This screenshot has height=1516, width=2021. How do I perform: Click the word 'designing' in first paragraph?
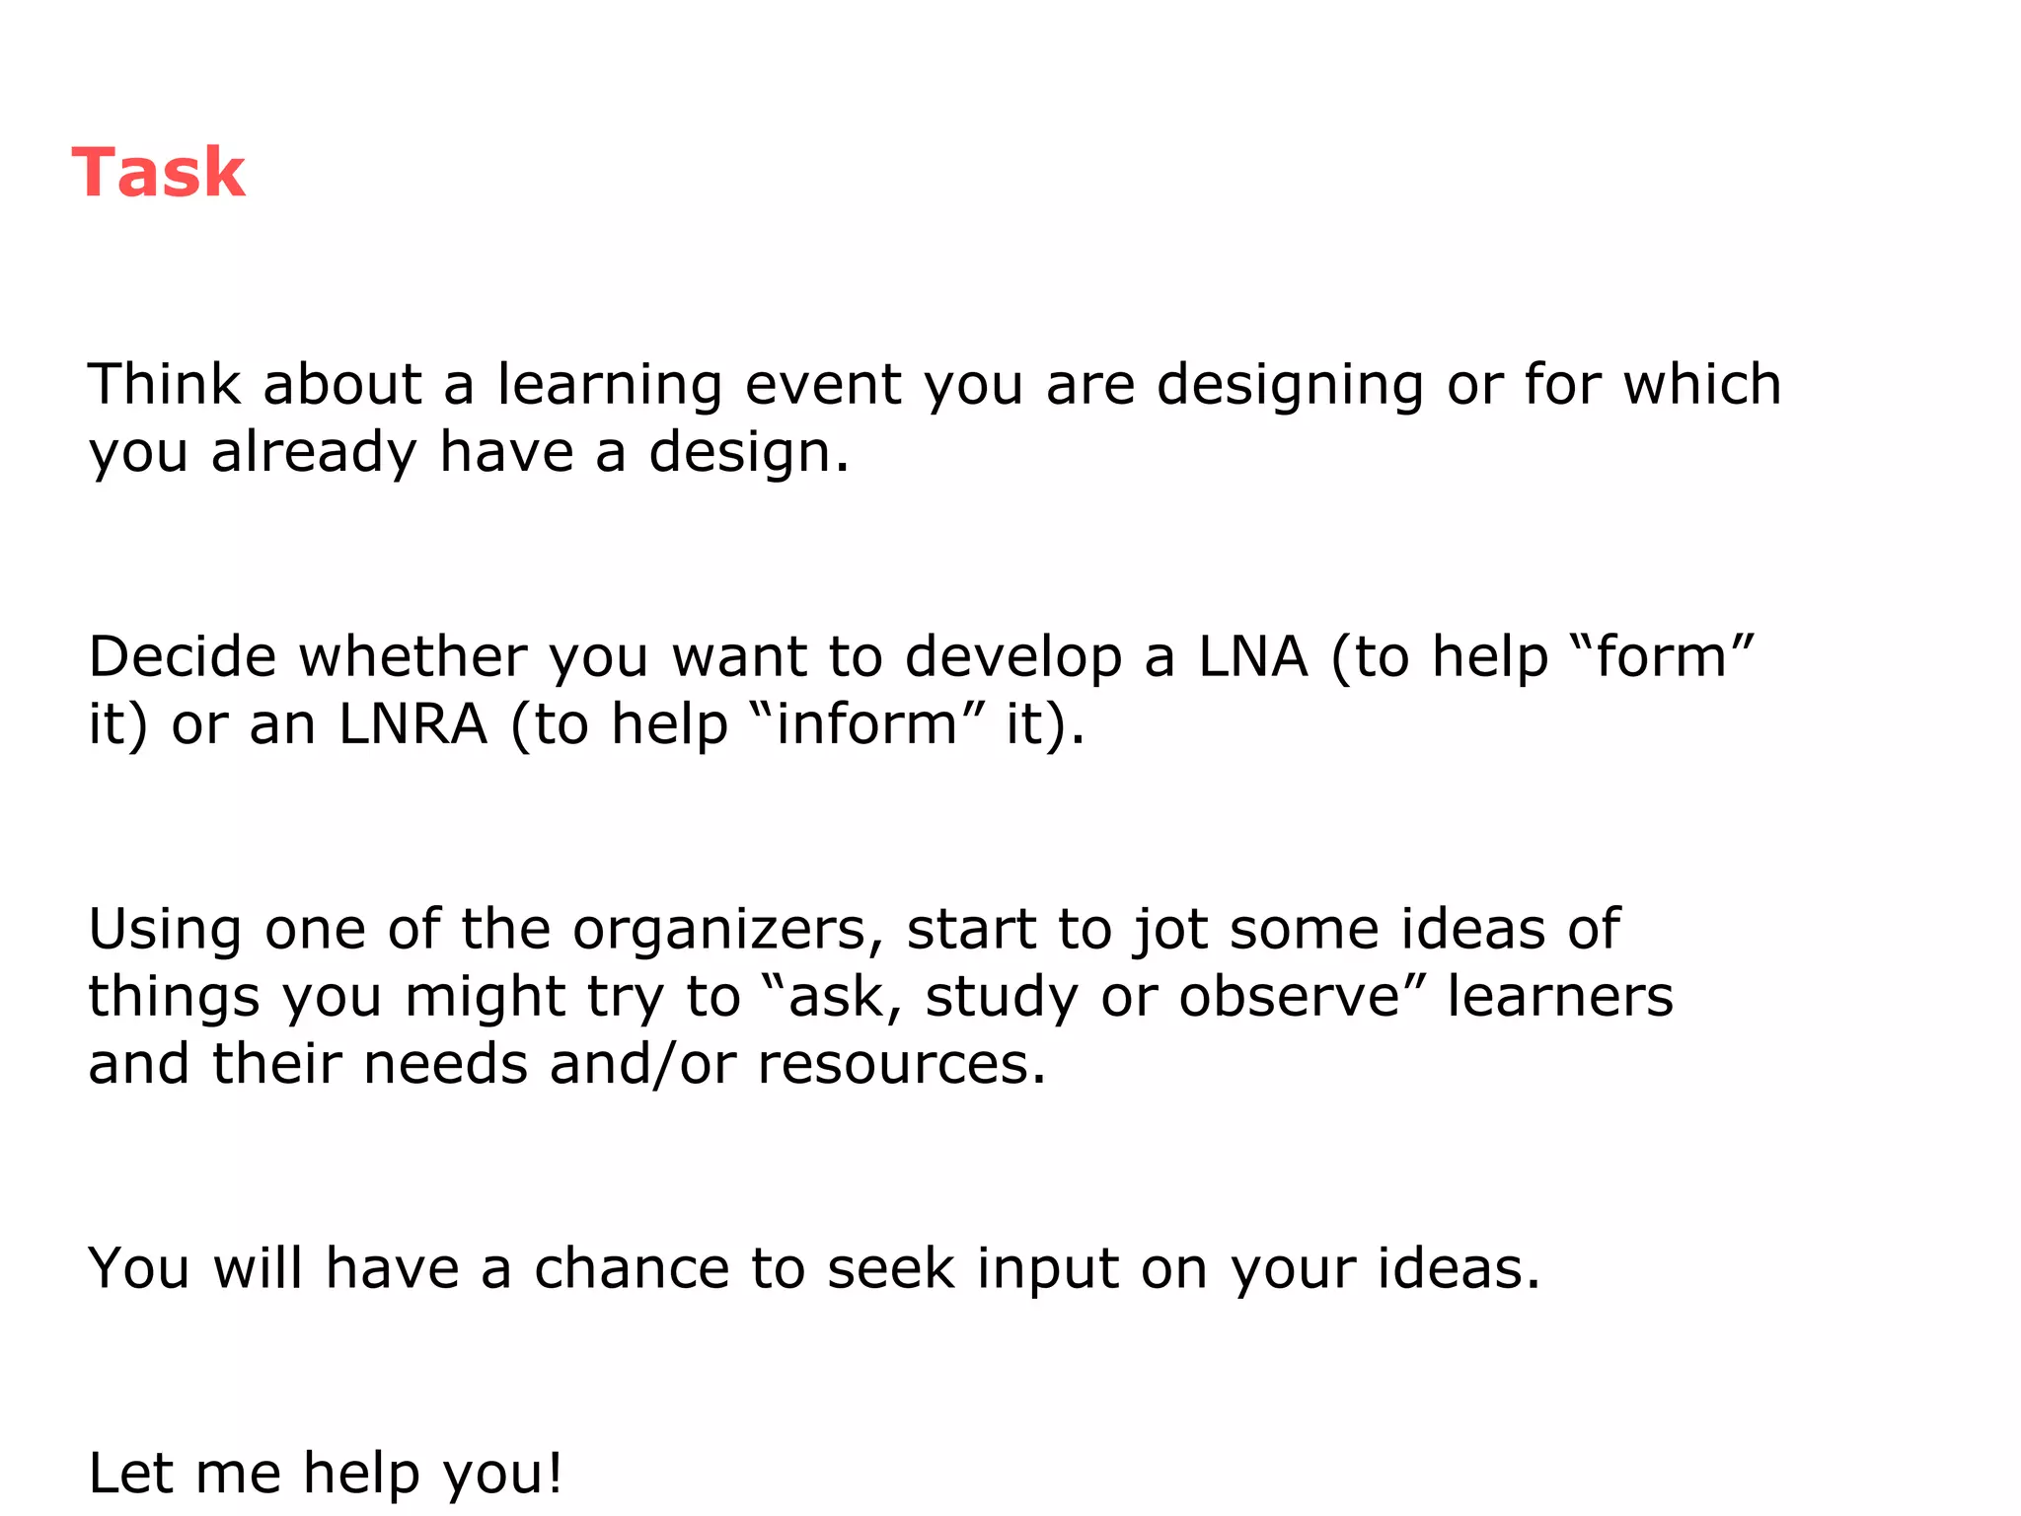tap(1290, 386)
